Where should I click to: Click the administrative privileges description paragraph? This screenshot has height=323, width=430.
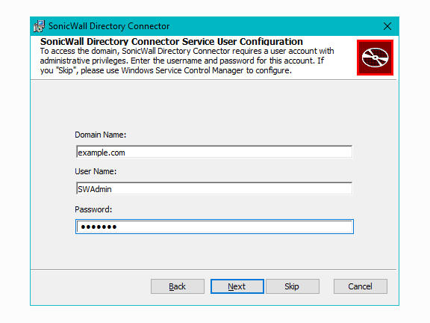point(187,61)
